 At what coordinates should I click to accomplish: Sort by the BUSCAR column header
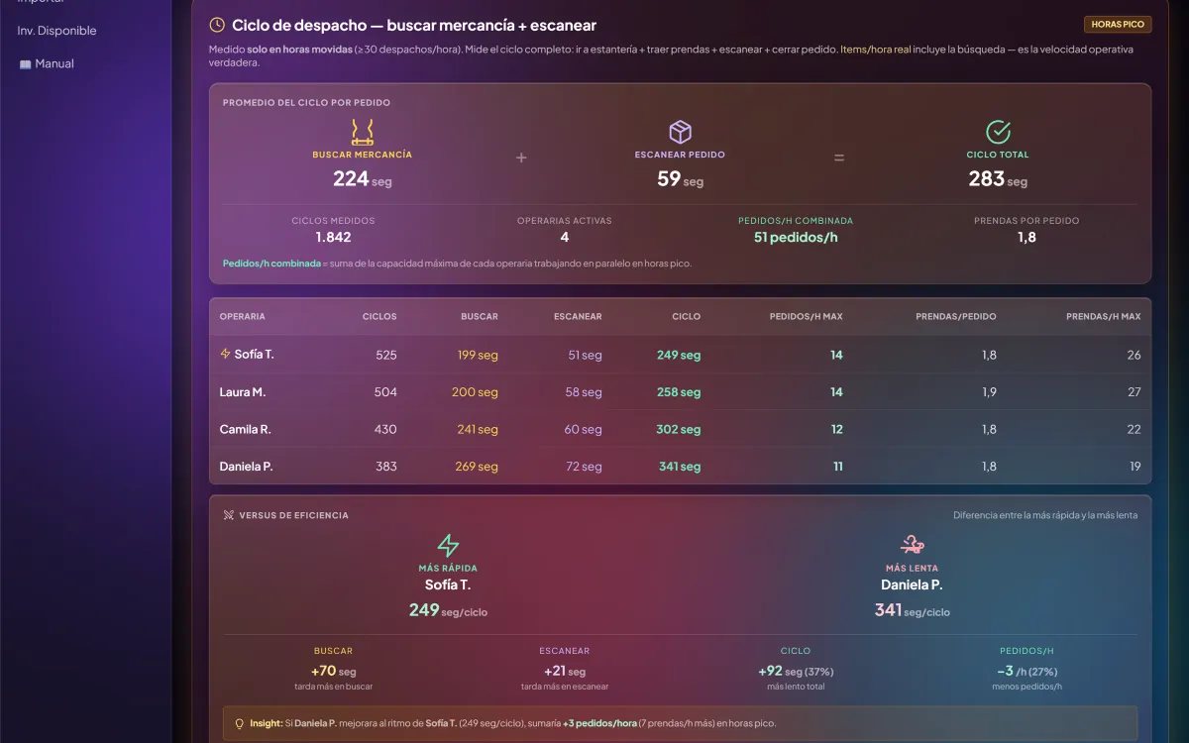click(x=480, y=317)
